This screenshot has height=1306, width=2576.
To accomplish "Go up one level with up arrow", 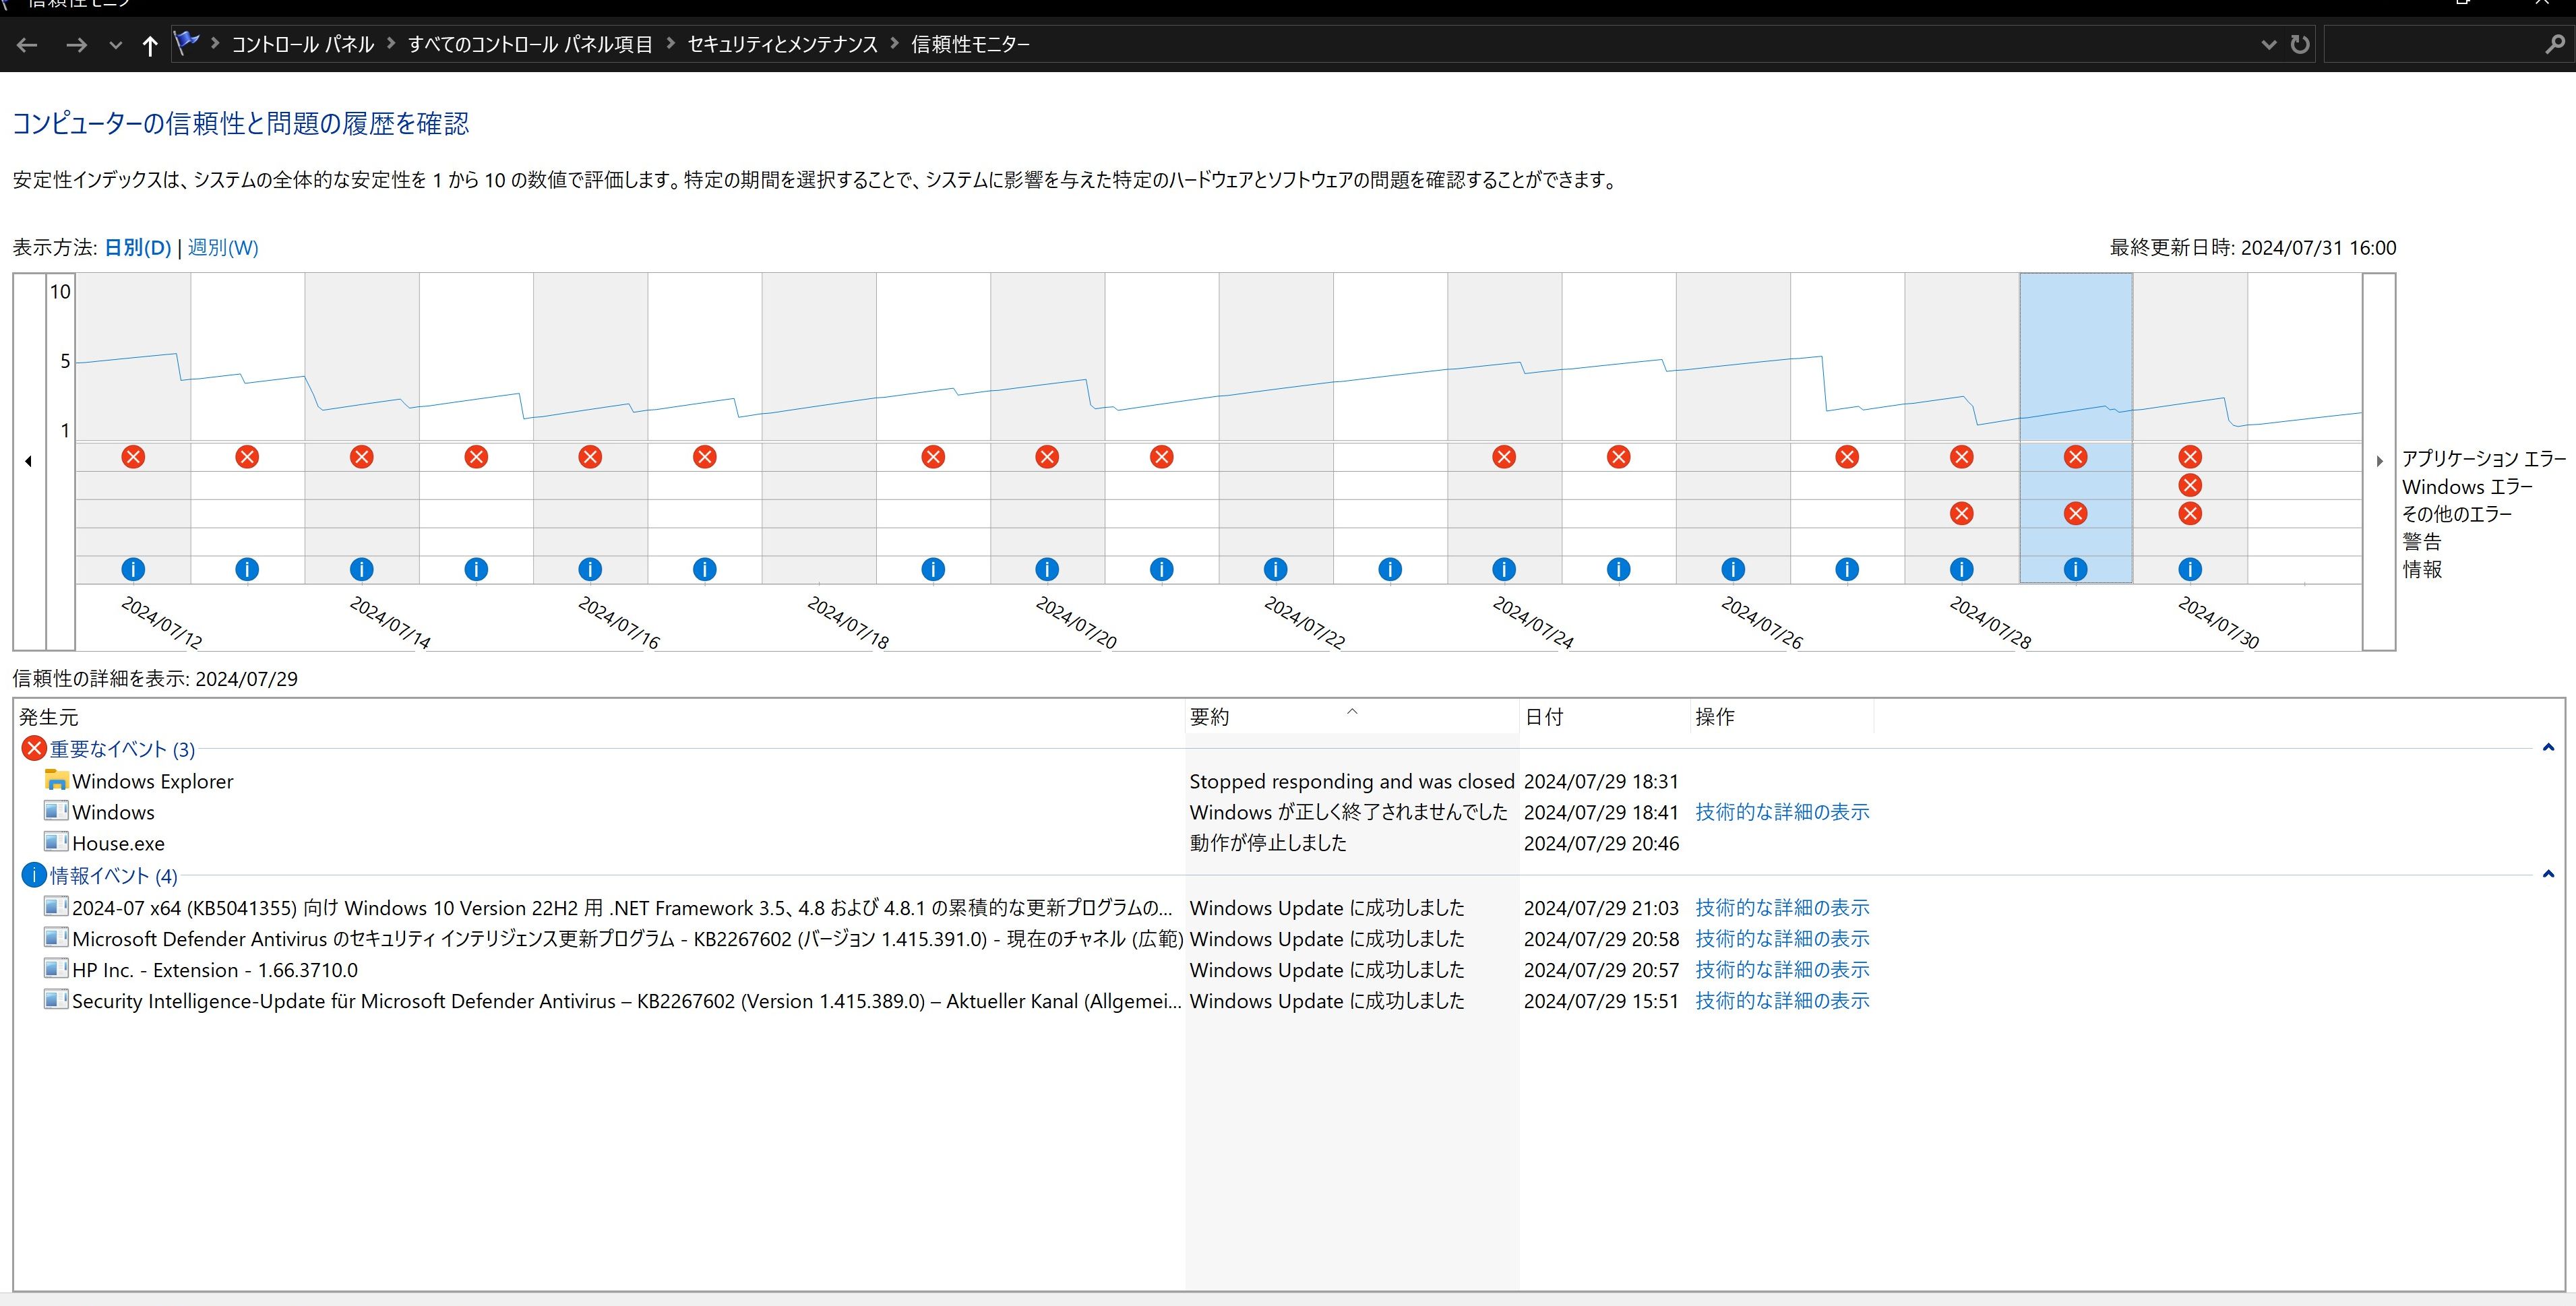I will pyautogui.click(x=150, y=45).
